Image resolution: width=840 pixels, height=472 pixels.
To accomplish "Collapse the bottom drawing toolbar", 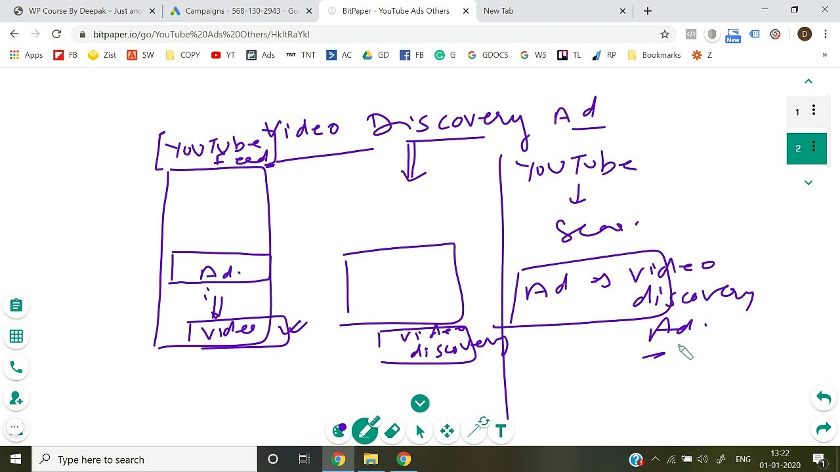I will [x=420, y=403].
